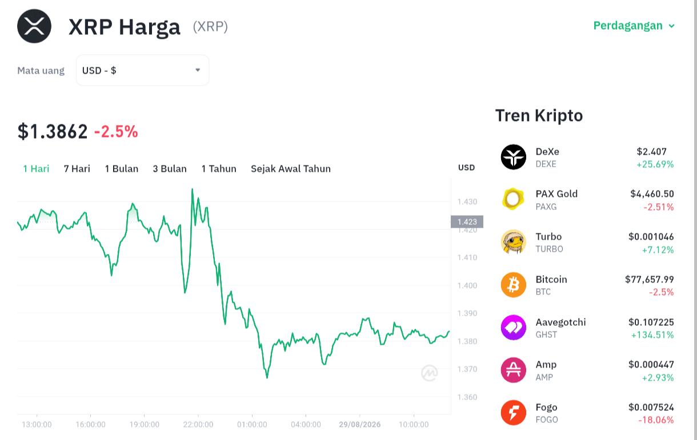
Task: Open the Fogo coin icon
Action: [513, 413]
